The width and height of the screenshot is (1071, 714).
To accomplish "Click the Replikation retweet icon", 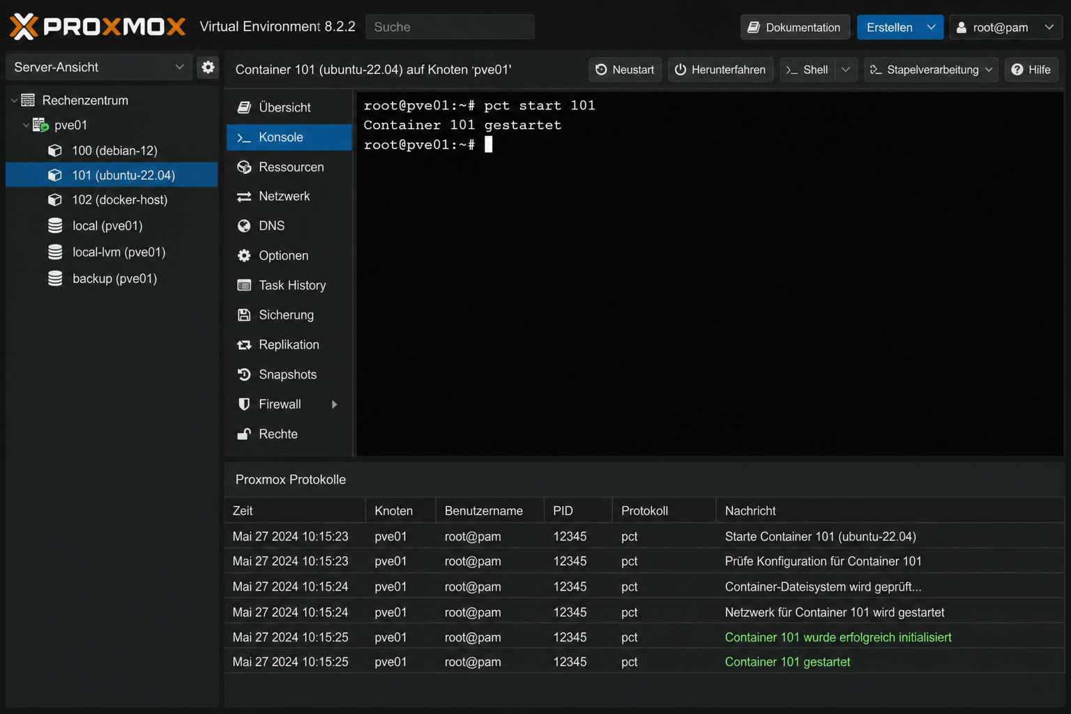I will point(244,345).
